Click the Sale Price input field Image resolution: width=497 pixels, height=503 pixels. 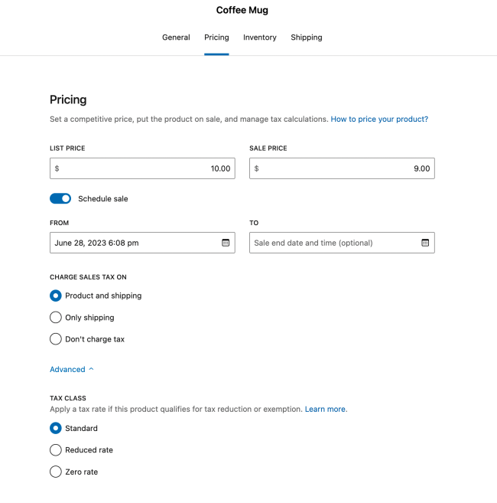tap(342, 168)
